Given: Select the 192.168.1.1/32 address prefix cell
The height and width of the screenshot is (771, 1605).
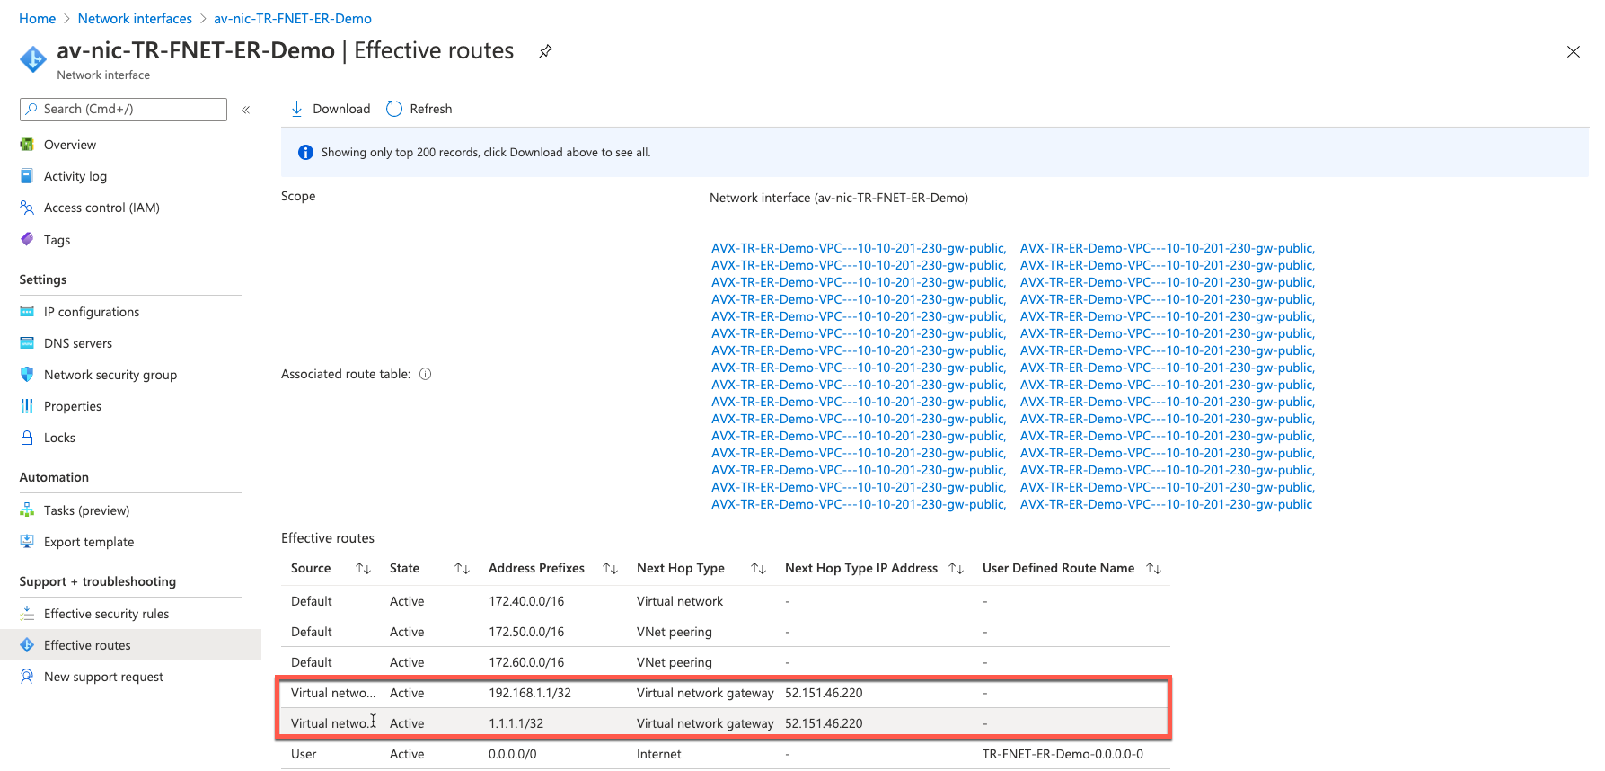Looking at the screenshot, I should pos(530,693).
